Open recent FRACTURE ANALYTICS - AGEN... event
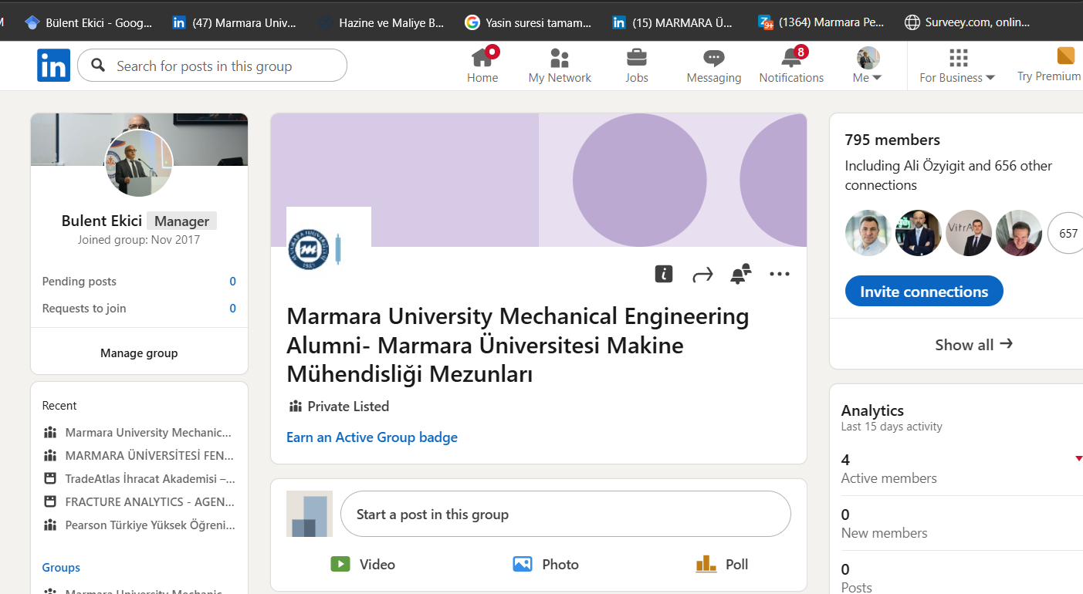 coord(139,502)
